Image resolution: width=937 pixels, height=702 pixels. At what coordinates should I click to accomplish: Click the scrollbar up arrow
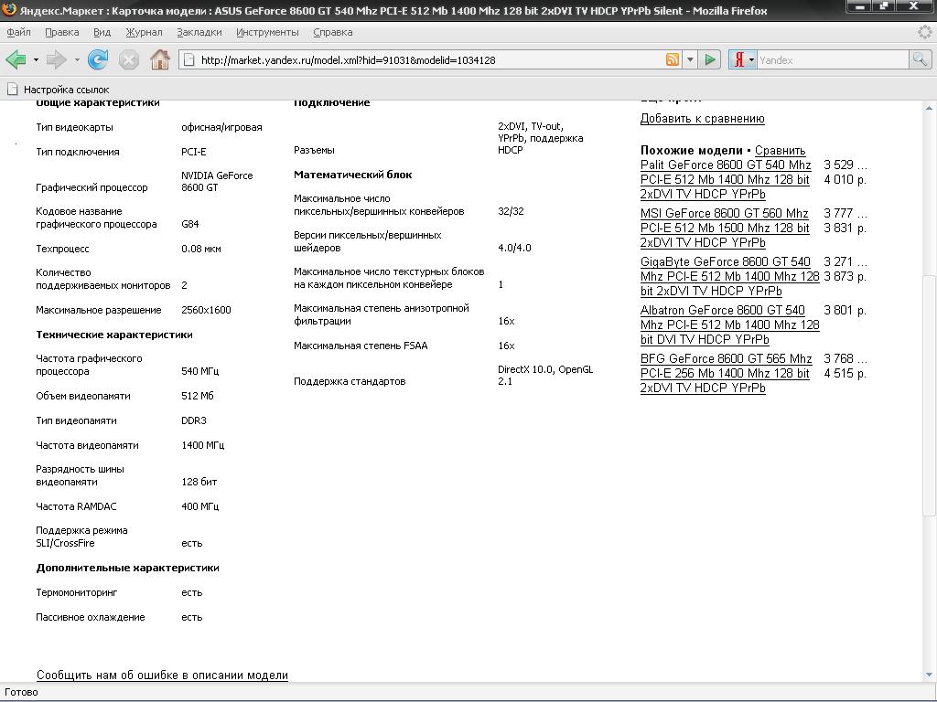(x=930, y=108)
